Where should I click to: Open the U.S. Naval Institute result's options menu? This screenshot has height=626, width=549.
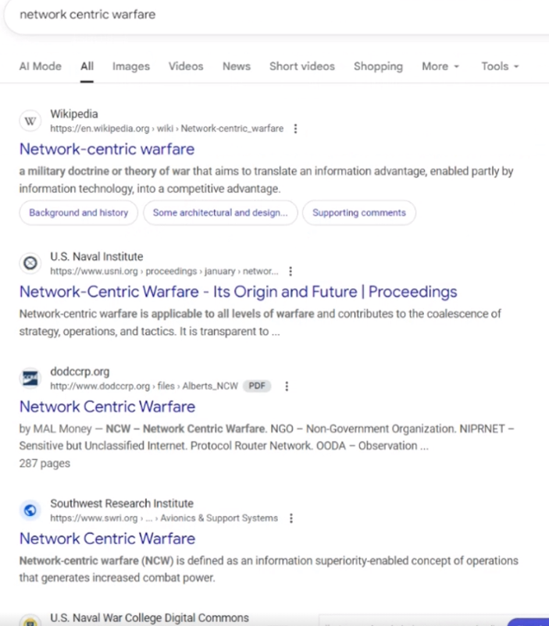[291, 272]
